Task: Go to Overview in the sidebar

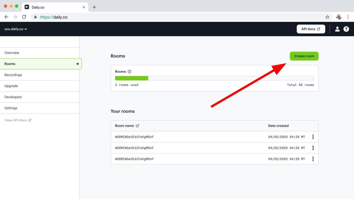Action: pos(40,53)
